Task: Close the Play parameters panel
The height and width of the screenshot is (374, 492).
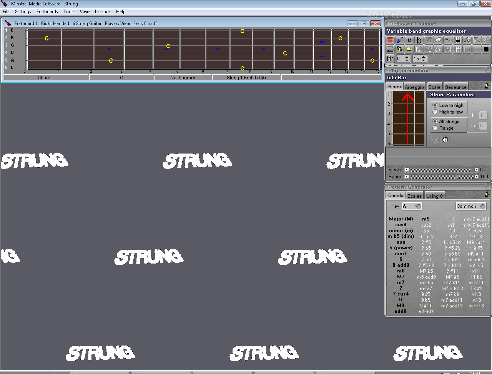Action: point(488,70)
